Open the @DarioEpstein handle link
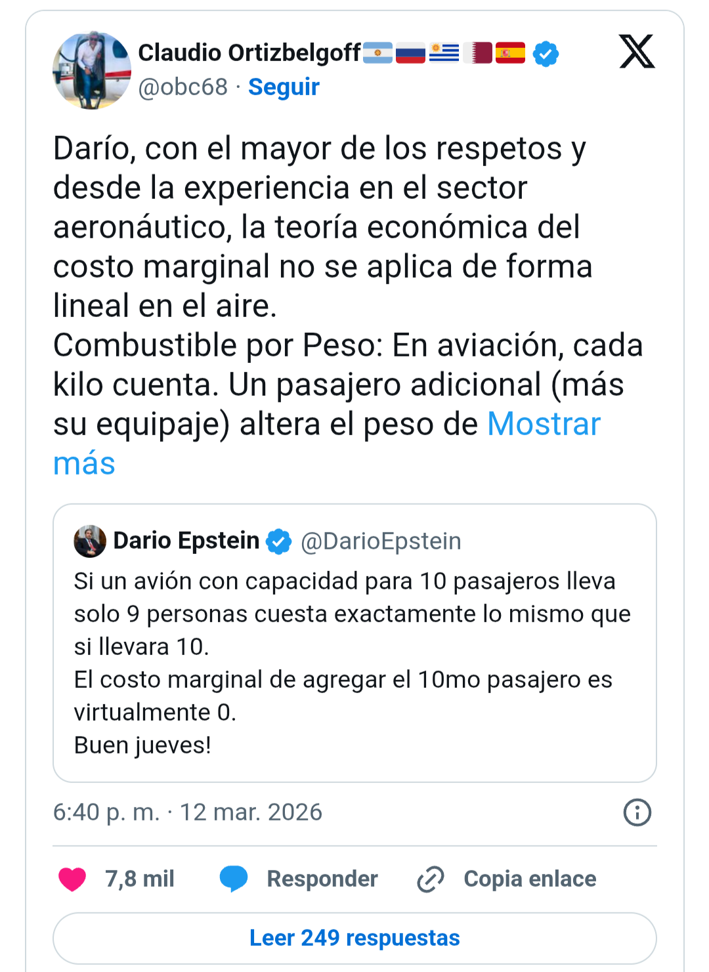Image resolution: width=709 pixels, height=972 pixels. click(381, 541)
